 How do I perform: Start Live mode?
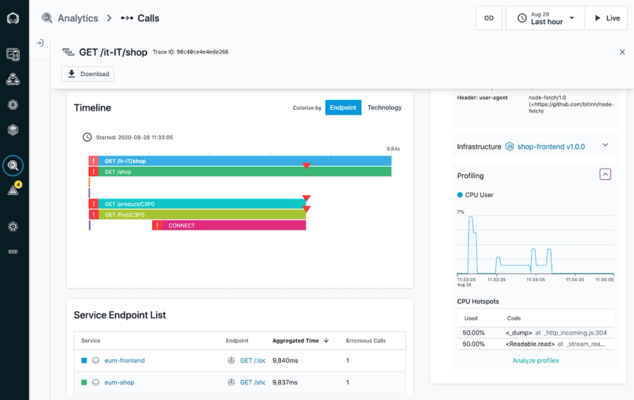click(607, 18)
